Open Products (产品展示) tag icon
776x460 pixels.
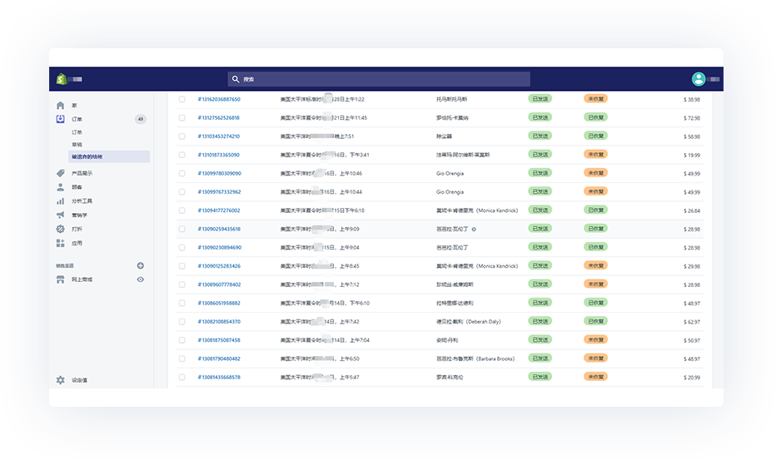tap(60, 173)
